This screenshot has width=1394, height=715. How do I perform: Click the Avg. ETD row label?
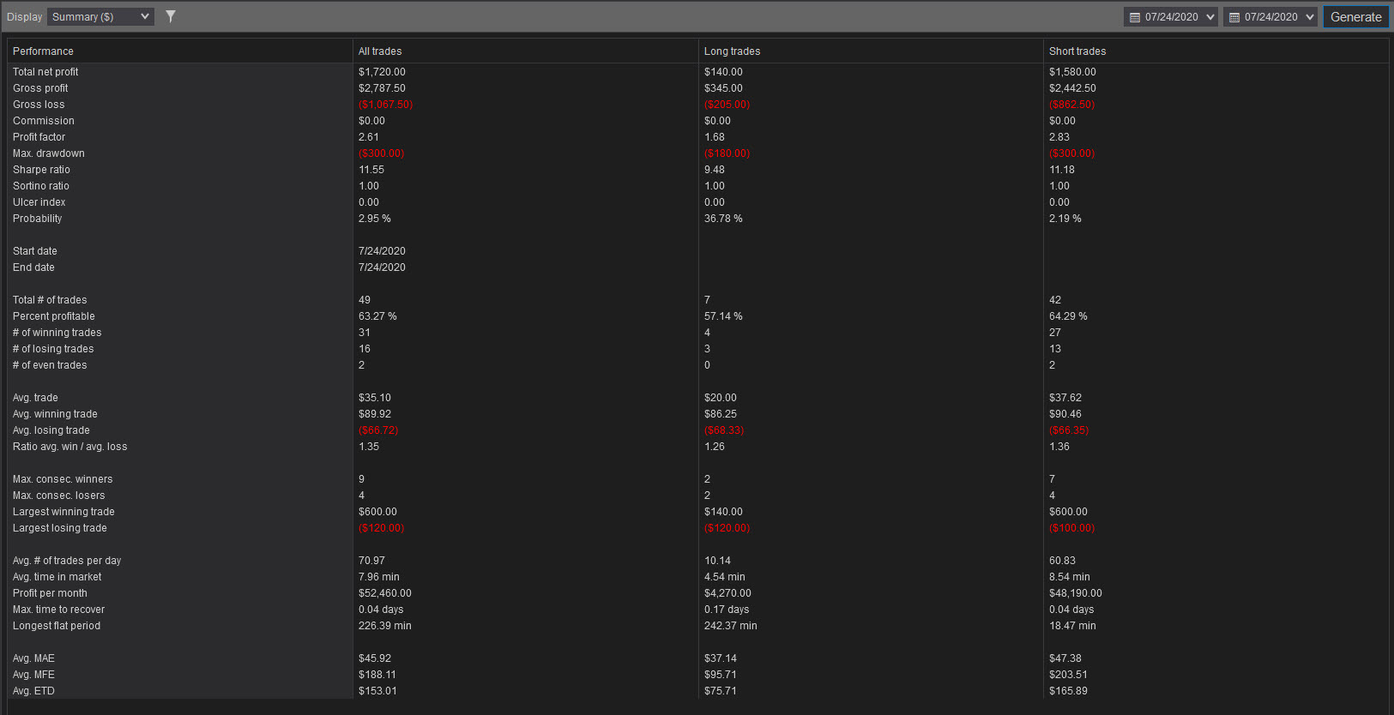coord(33,691)
